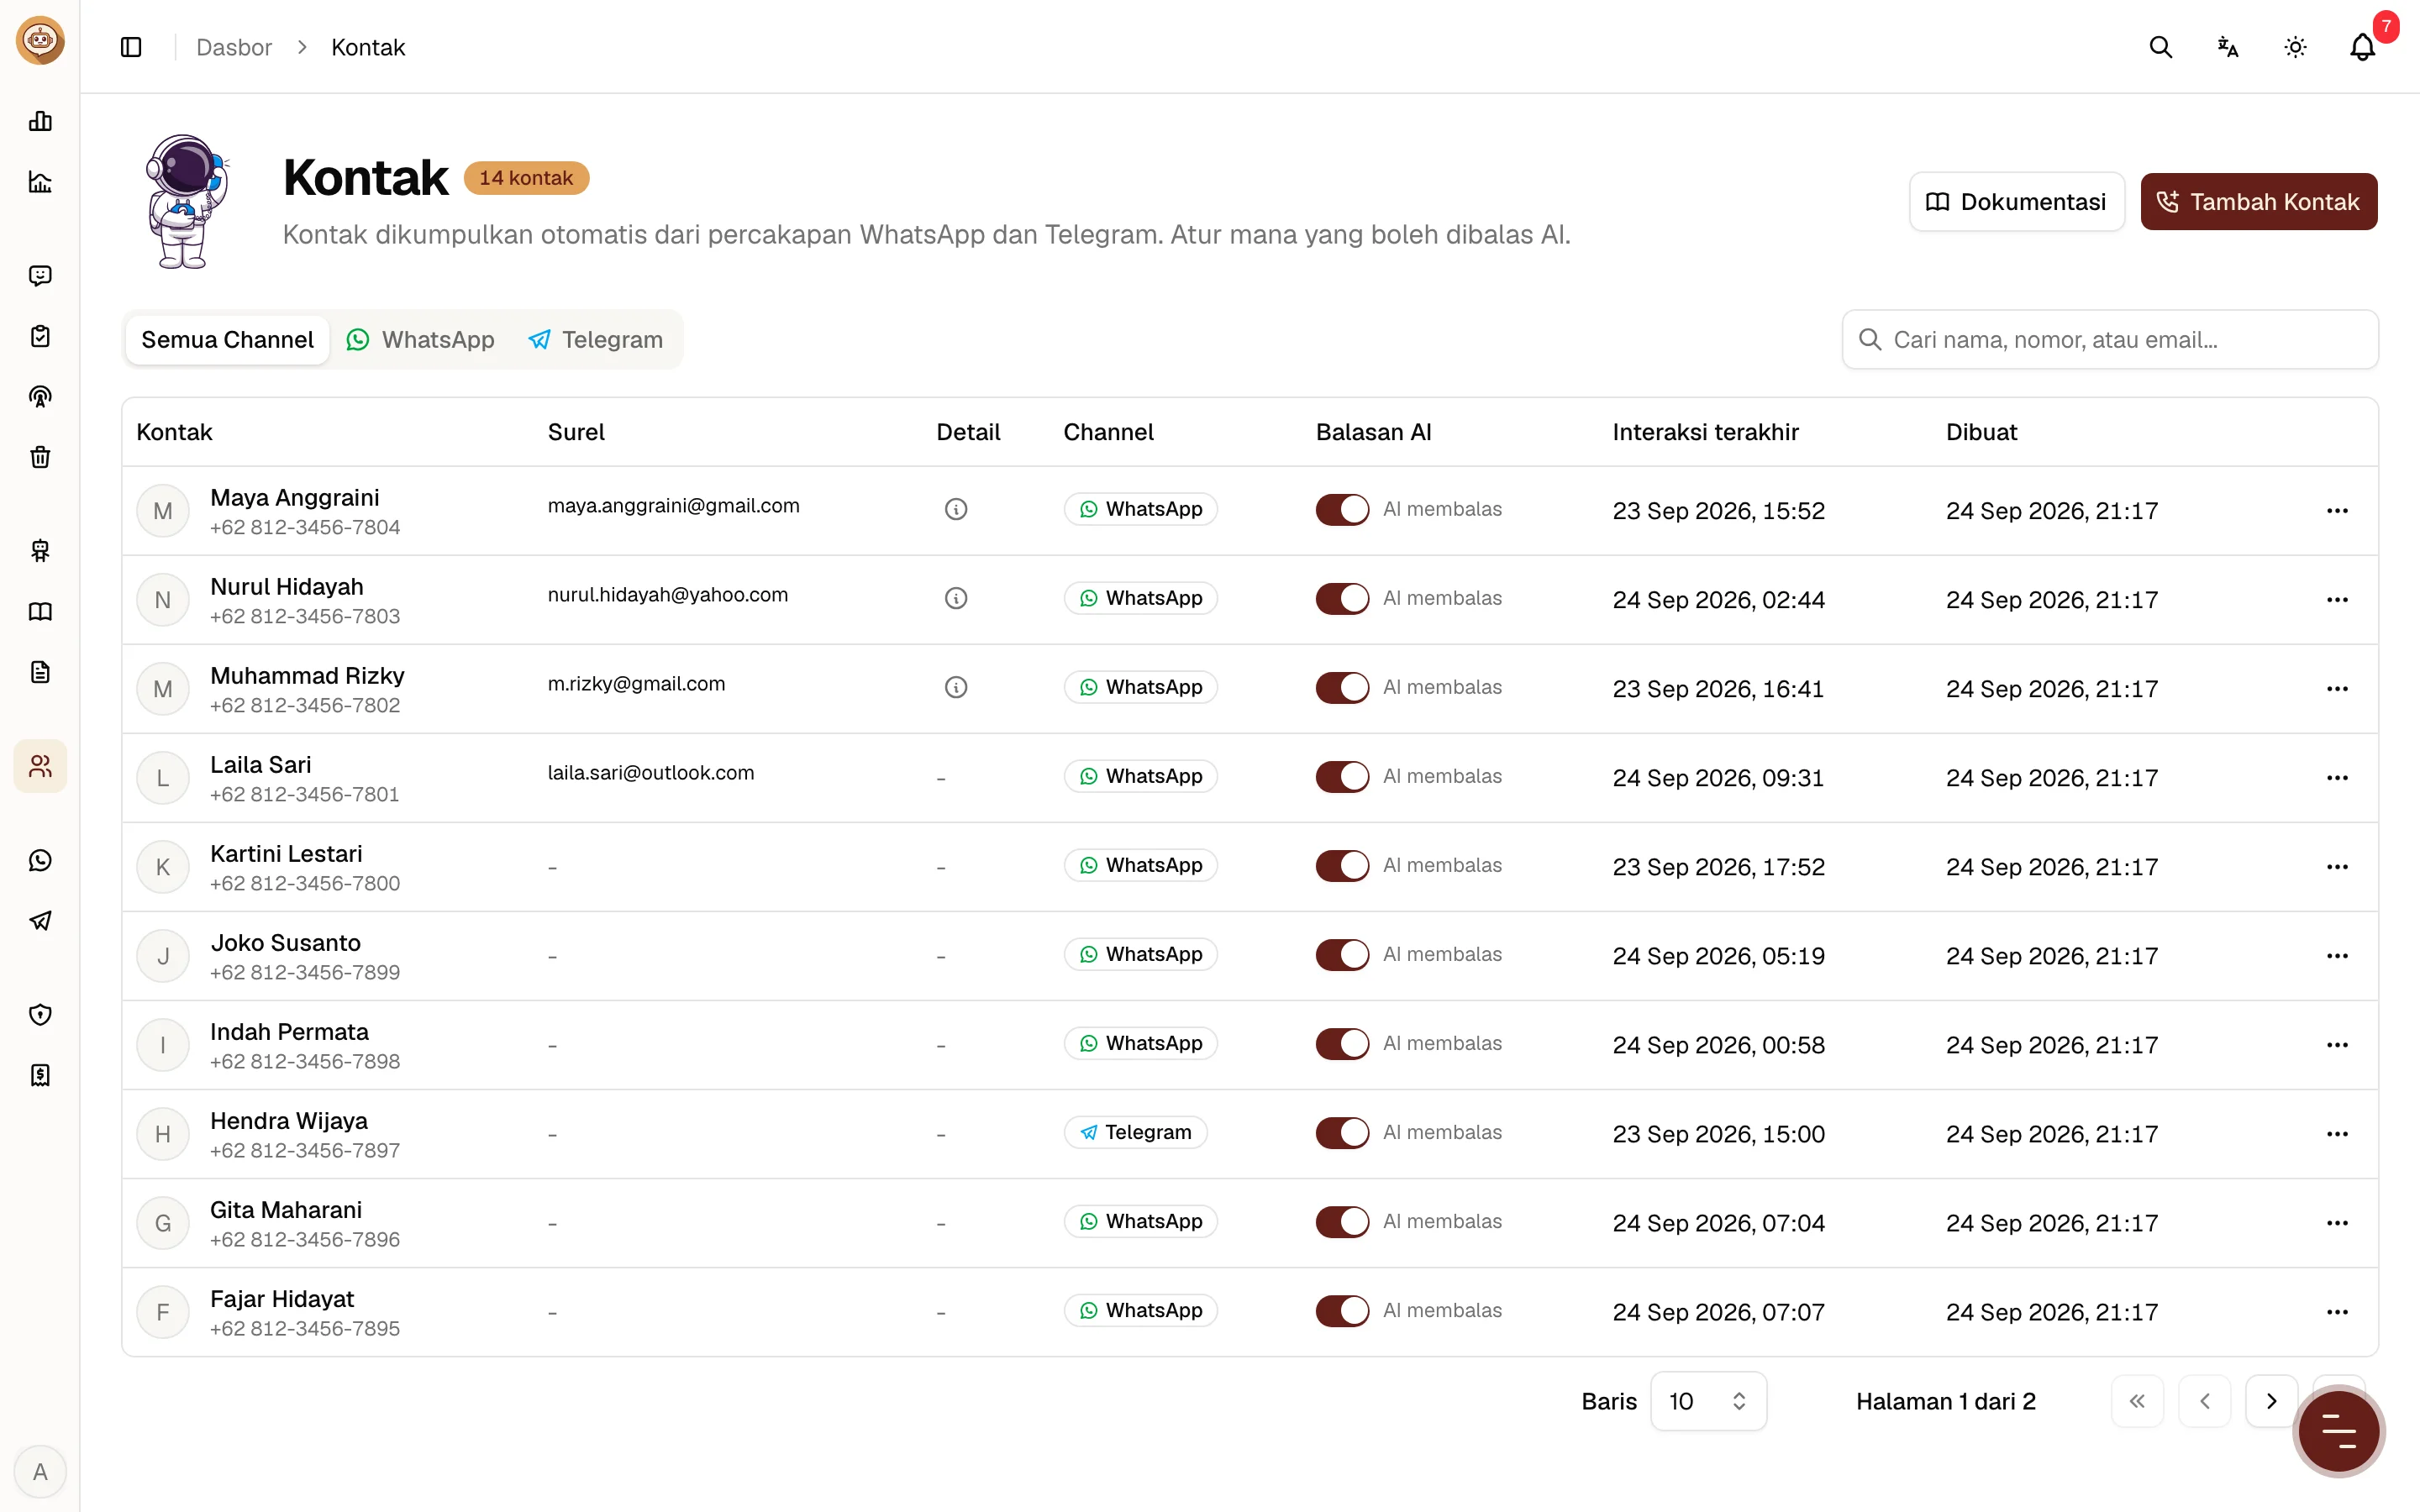
Task: Switch to the Telegram tab
Action: tap(595, 340)
